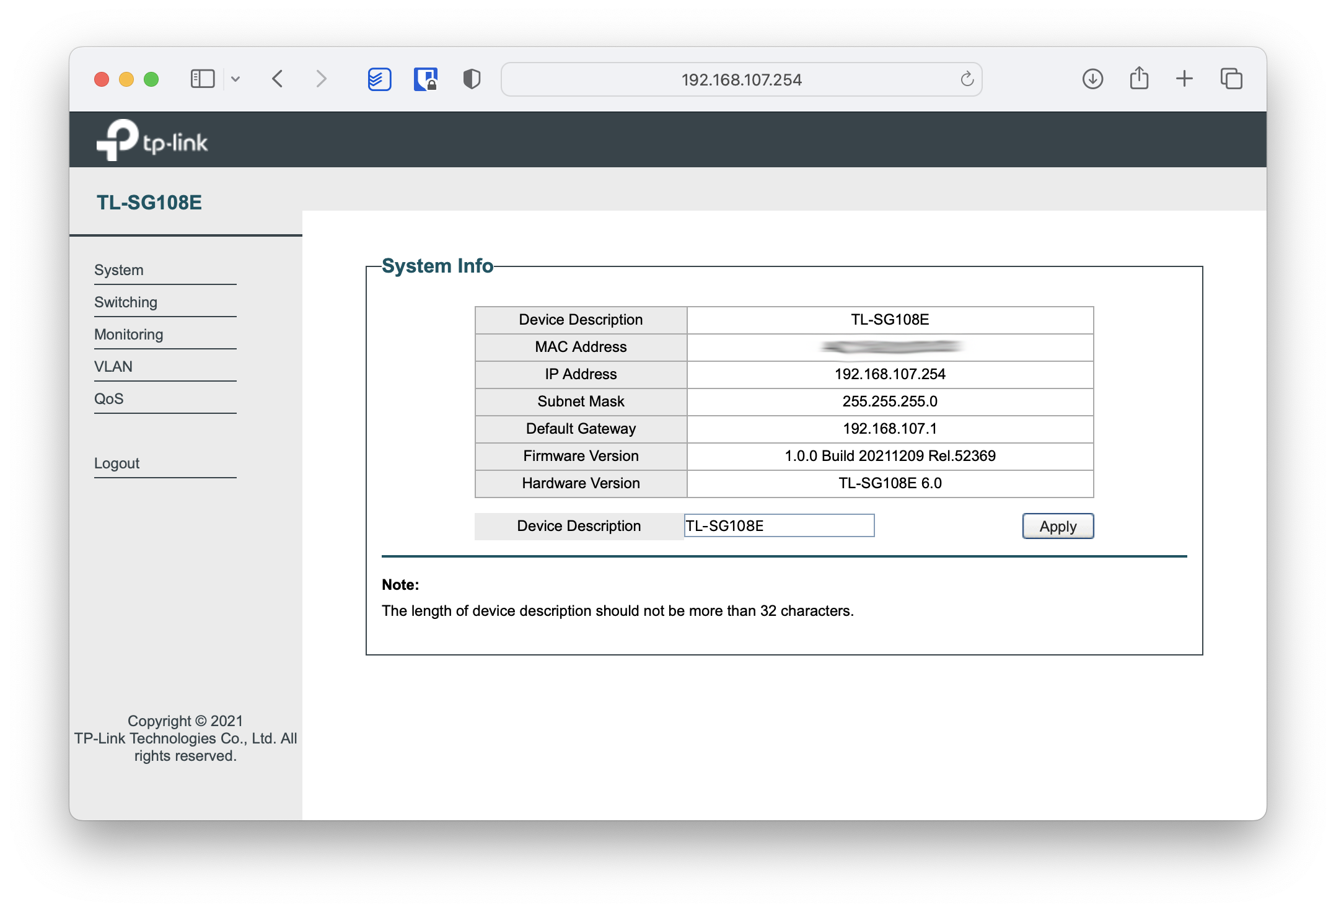This screenshot has width=1336, height=912.
Task: Reload the page with the refresh icon
Action: [x=967, y=79]
